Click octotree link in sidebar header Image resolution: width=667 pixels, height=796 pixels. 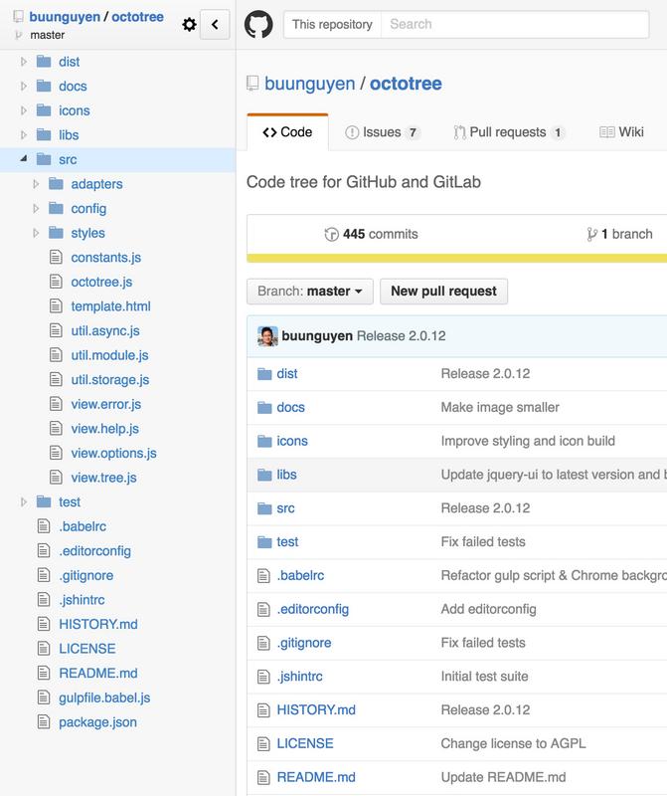click(137, 17)
